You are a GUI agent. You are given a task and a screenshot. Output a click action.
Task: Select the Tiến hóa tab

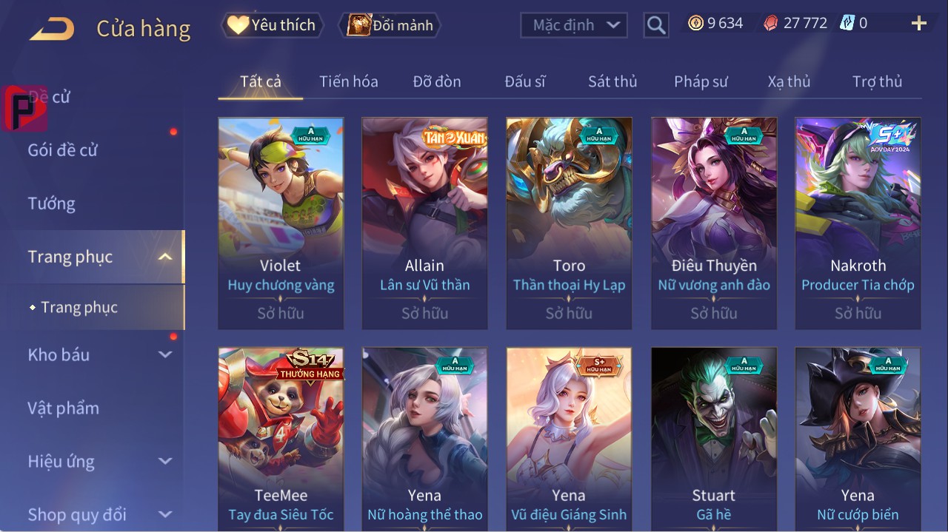pyautogui.click(x=349, y=81)
